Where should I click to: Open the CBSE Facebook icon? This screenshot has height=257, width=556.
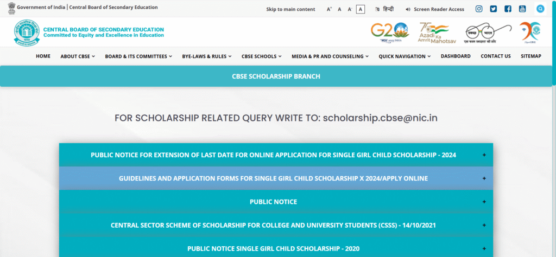508,9
